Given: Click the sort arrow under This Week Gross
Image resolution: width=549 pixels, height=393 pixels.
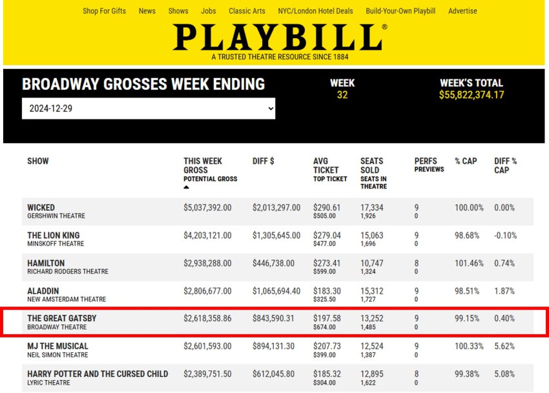Looking at the screenshot, I should [x=187, y=187].
